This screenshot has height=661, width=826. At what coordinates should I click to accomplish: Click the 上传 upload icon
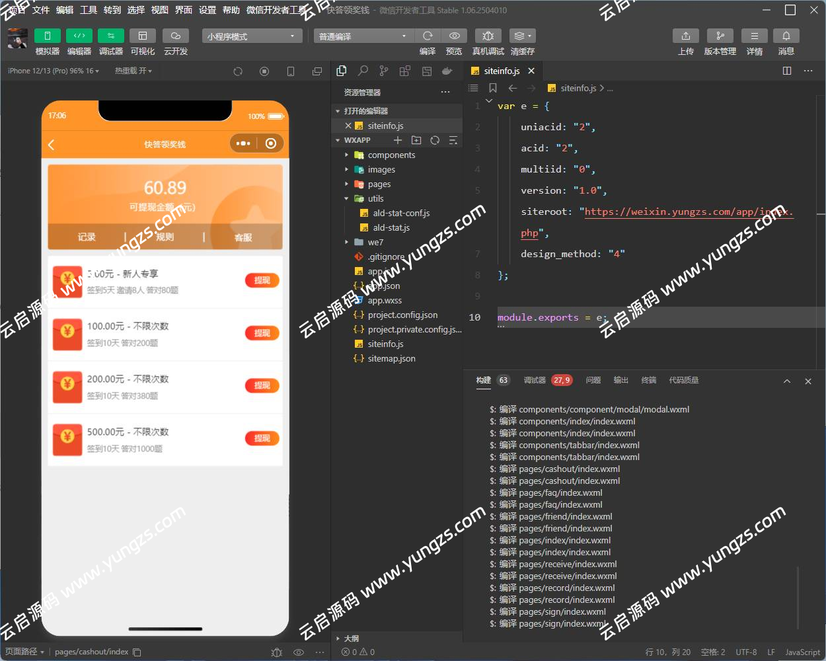click(x=685, y=36)
